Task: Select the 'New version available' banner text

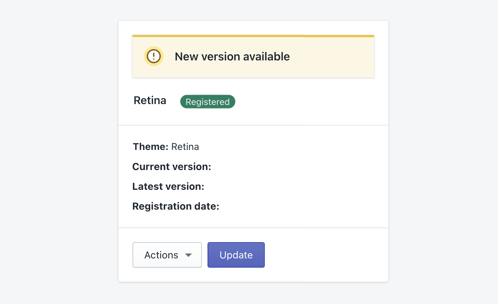Action: point(232,57)
